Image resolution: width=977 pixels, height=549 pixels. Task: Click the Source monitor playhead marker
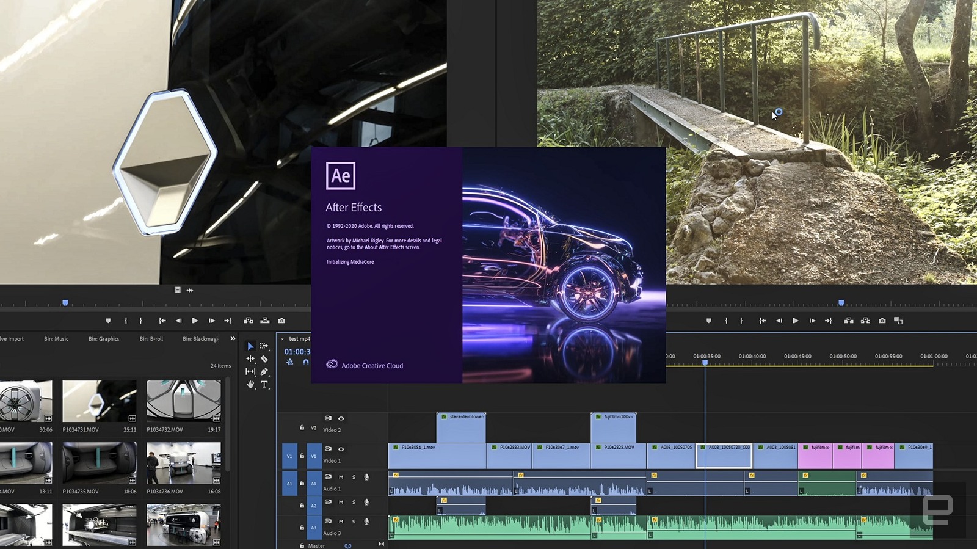65,303
